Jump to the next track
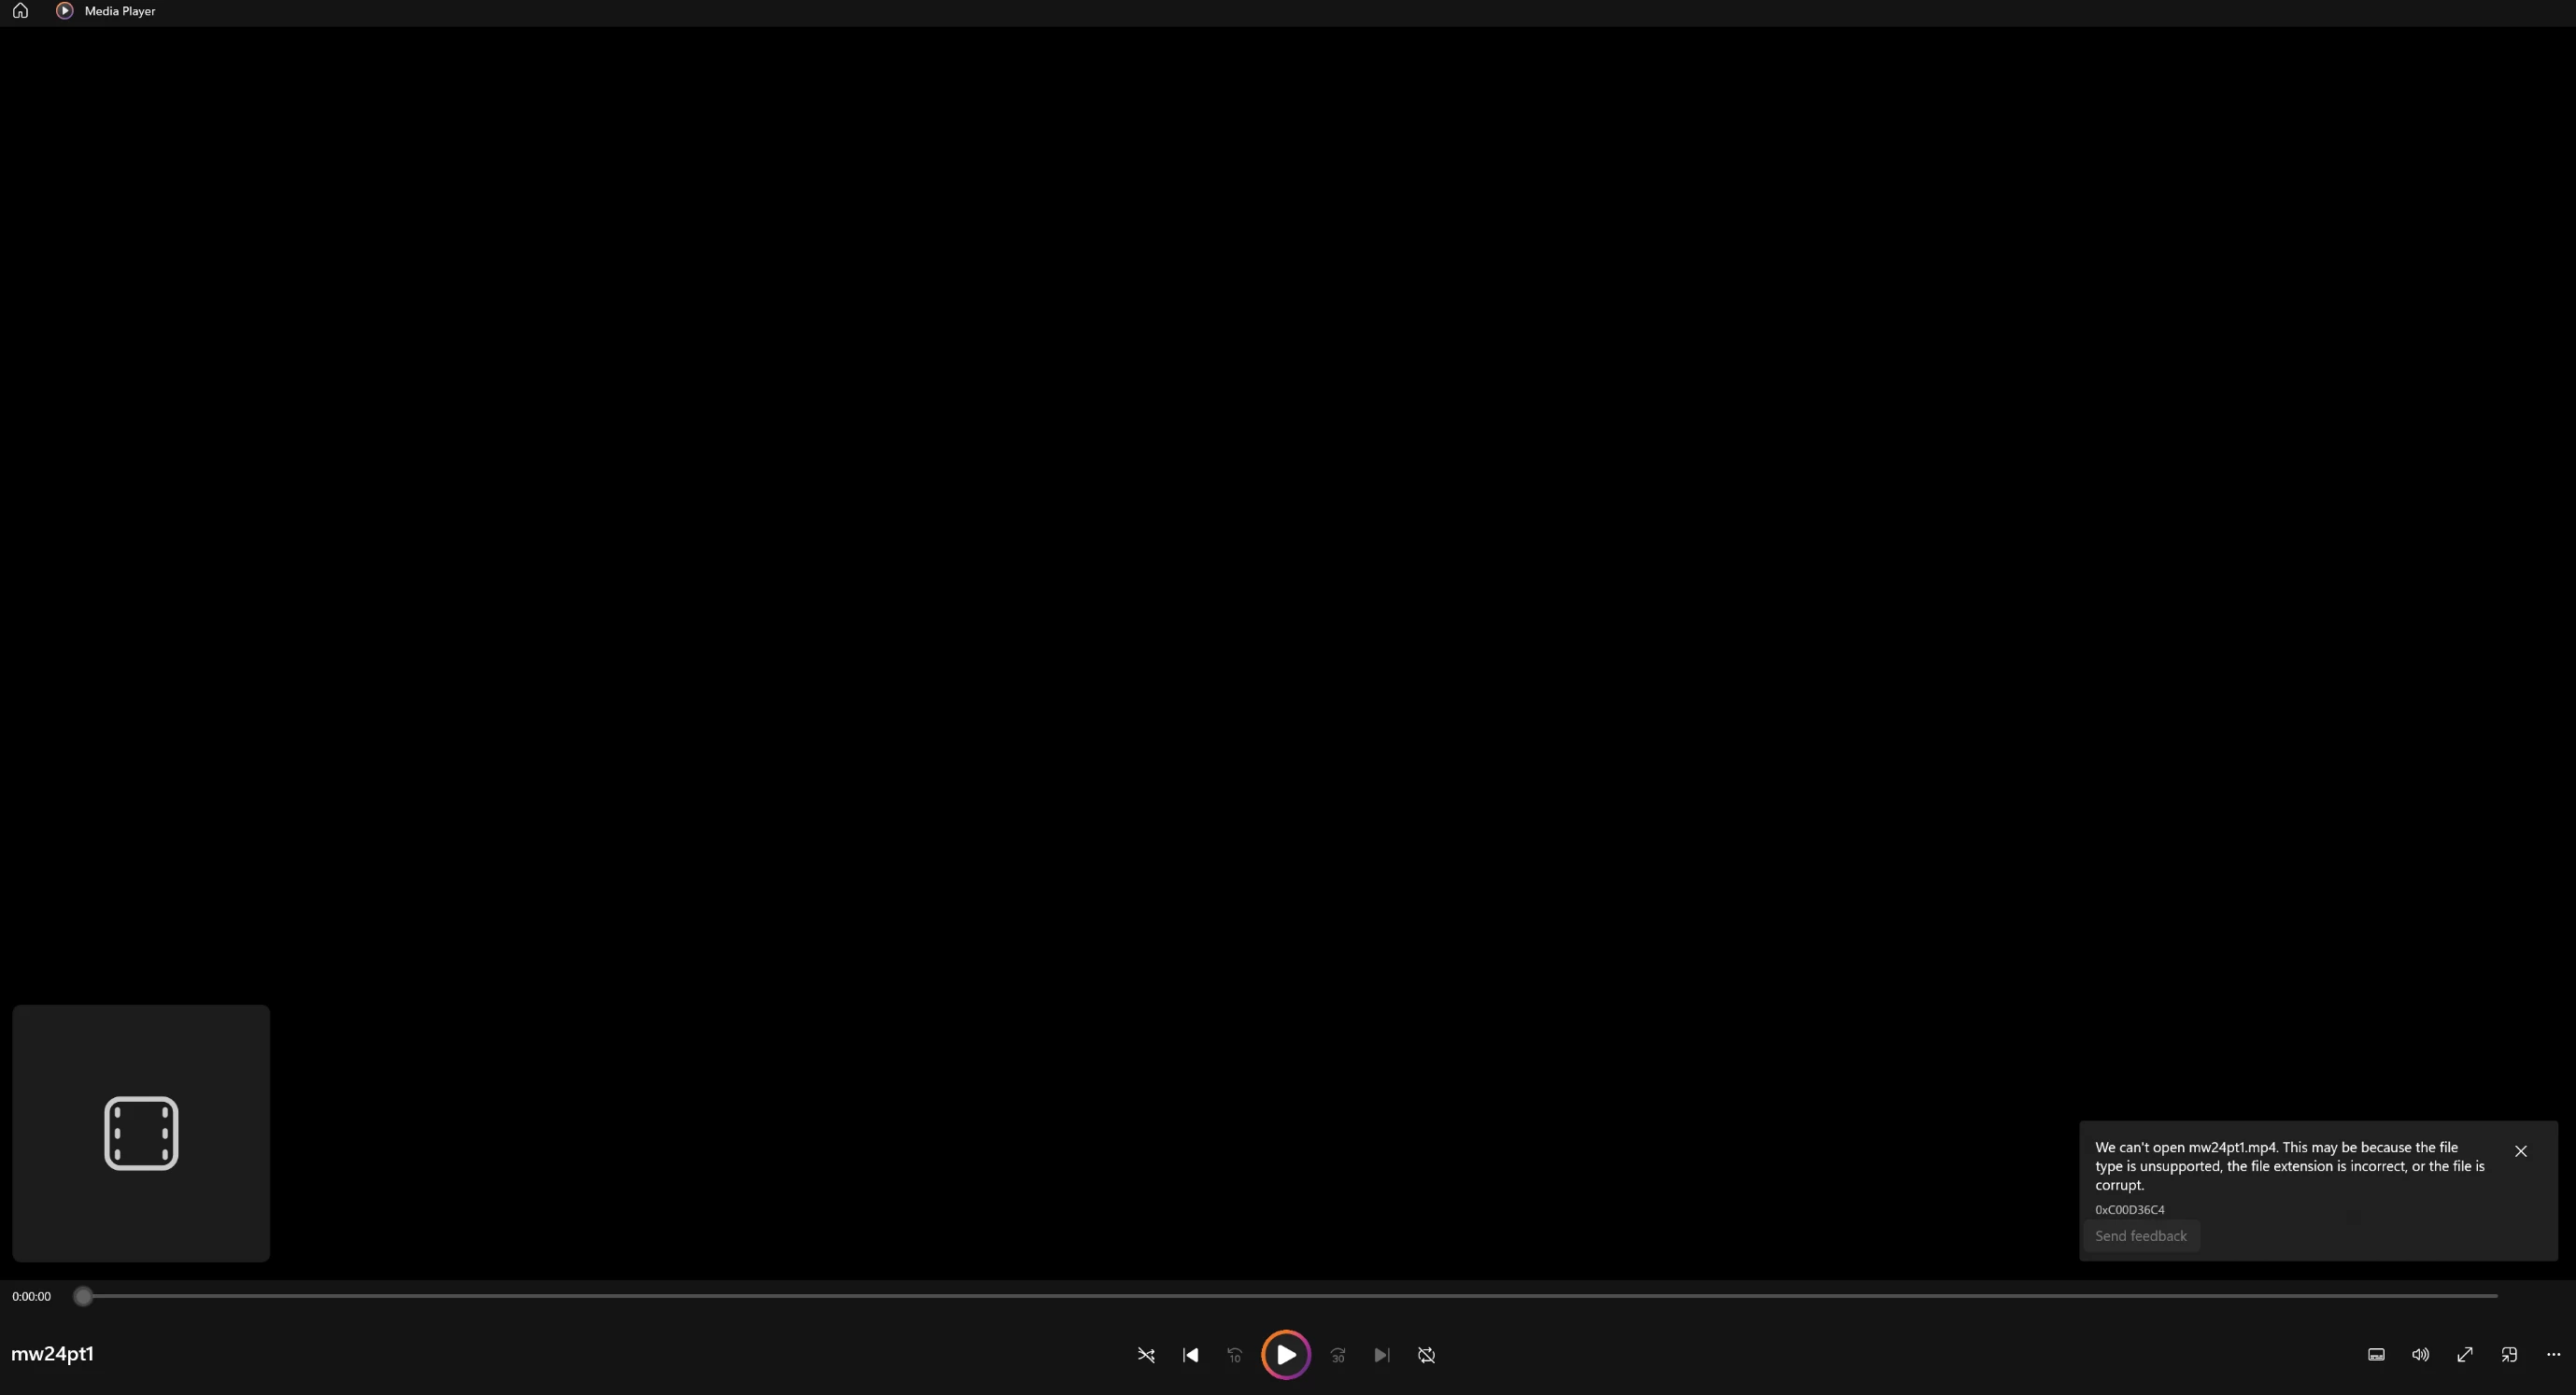 click(x=1382, y=1355)
